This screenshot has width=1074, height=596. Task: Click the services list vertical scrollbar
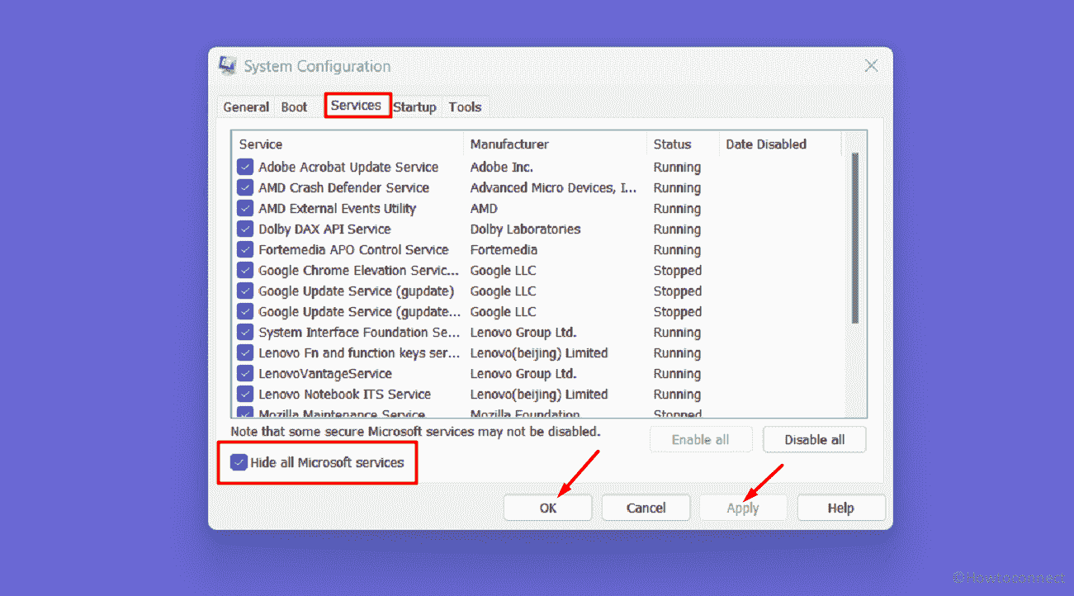point(855,238)
